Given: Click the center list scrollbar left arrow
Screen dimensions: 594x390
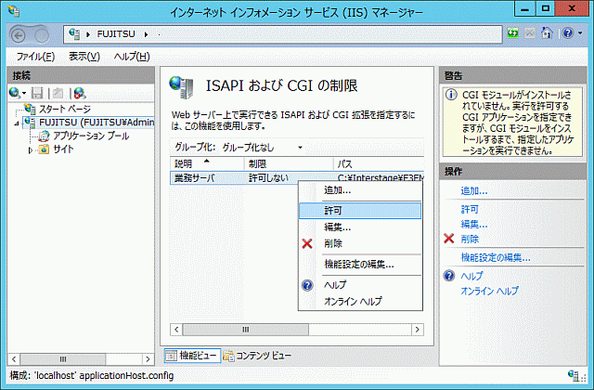Looking at the screenshot, I should [176, 330].
